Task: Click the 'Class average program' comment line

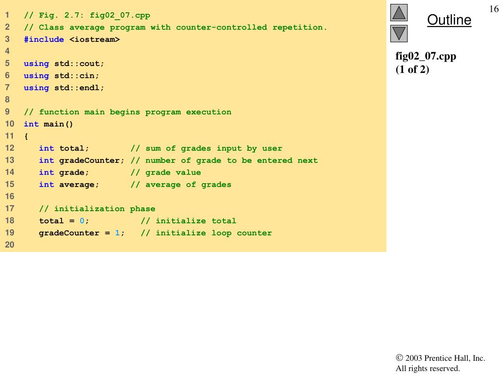Action: [176, 28]
